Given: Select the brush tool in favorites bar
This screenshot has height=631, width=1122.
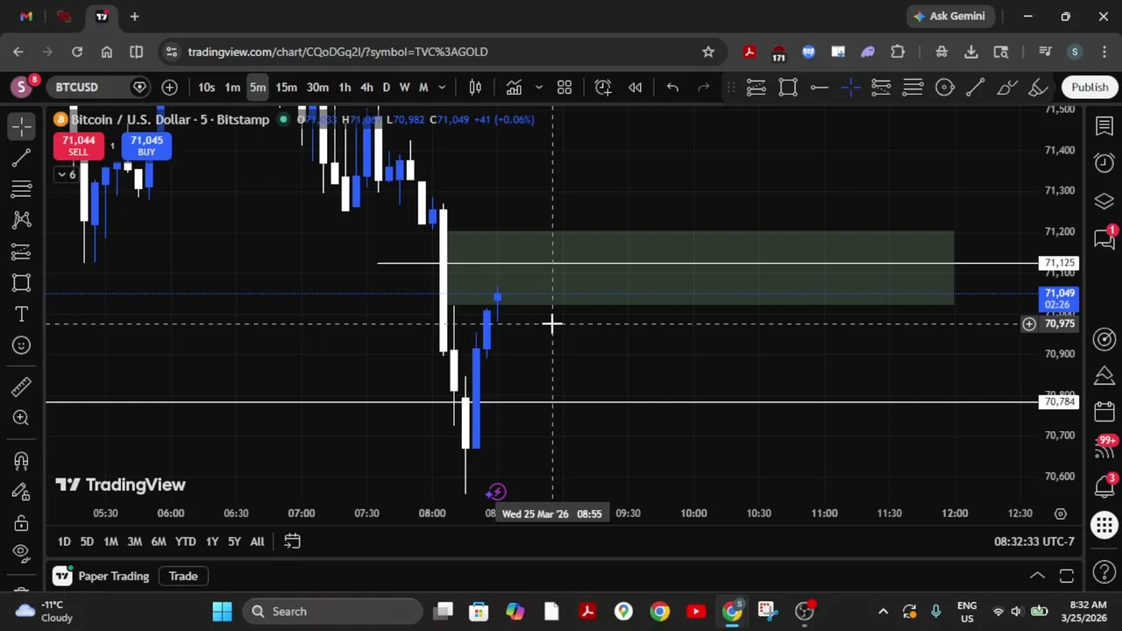Looking at the screenshot, I should (x=1007, y=87).
